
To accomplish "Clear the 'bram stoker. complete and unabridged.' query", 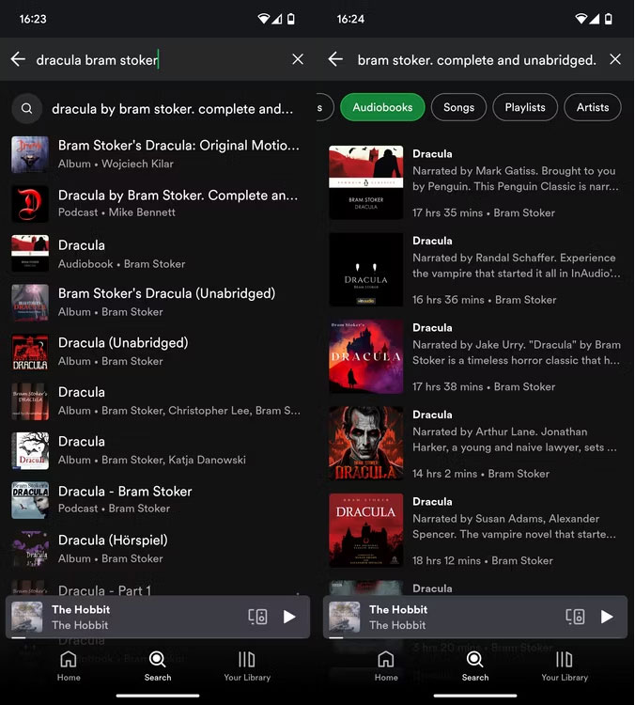I will [615, 59].
